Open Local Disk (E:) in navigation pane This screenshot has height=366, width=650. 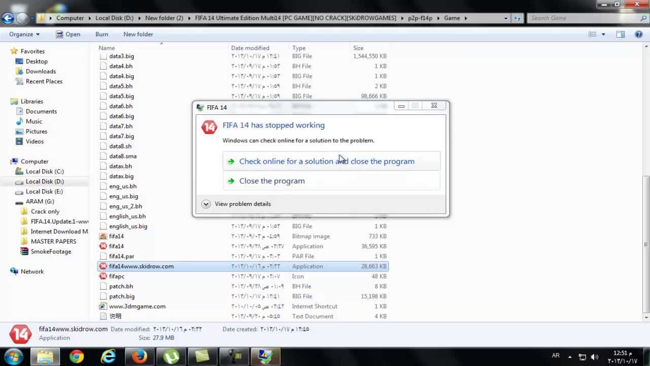click(x=44, y=191)
